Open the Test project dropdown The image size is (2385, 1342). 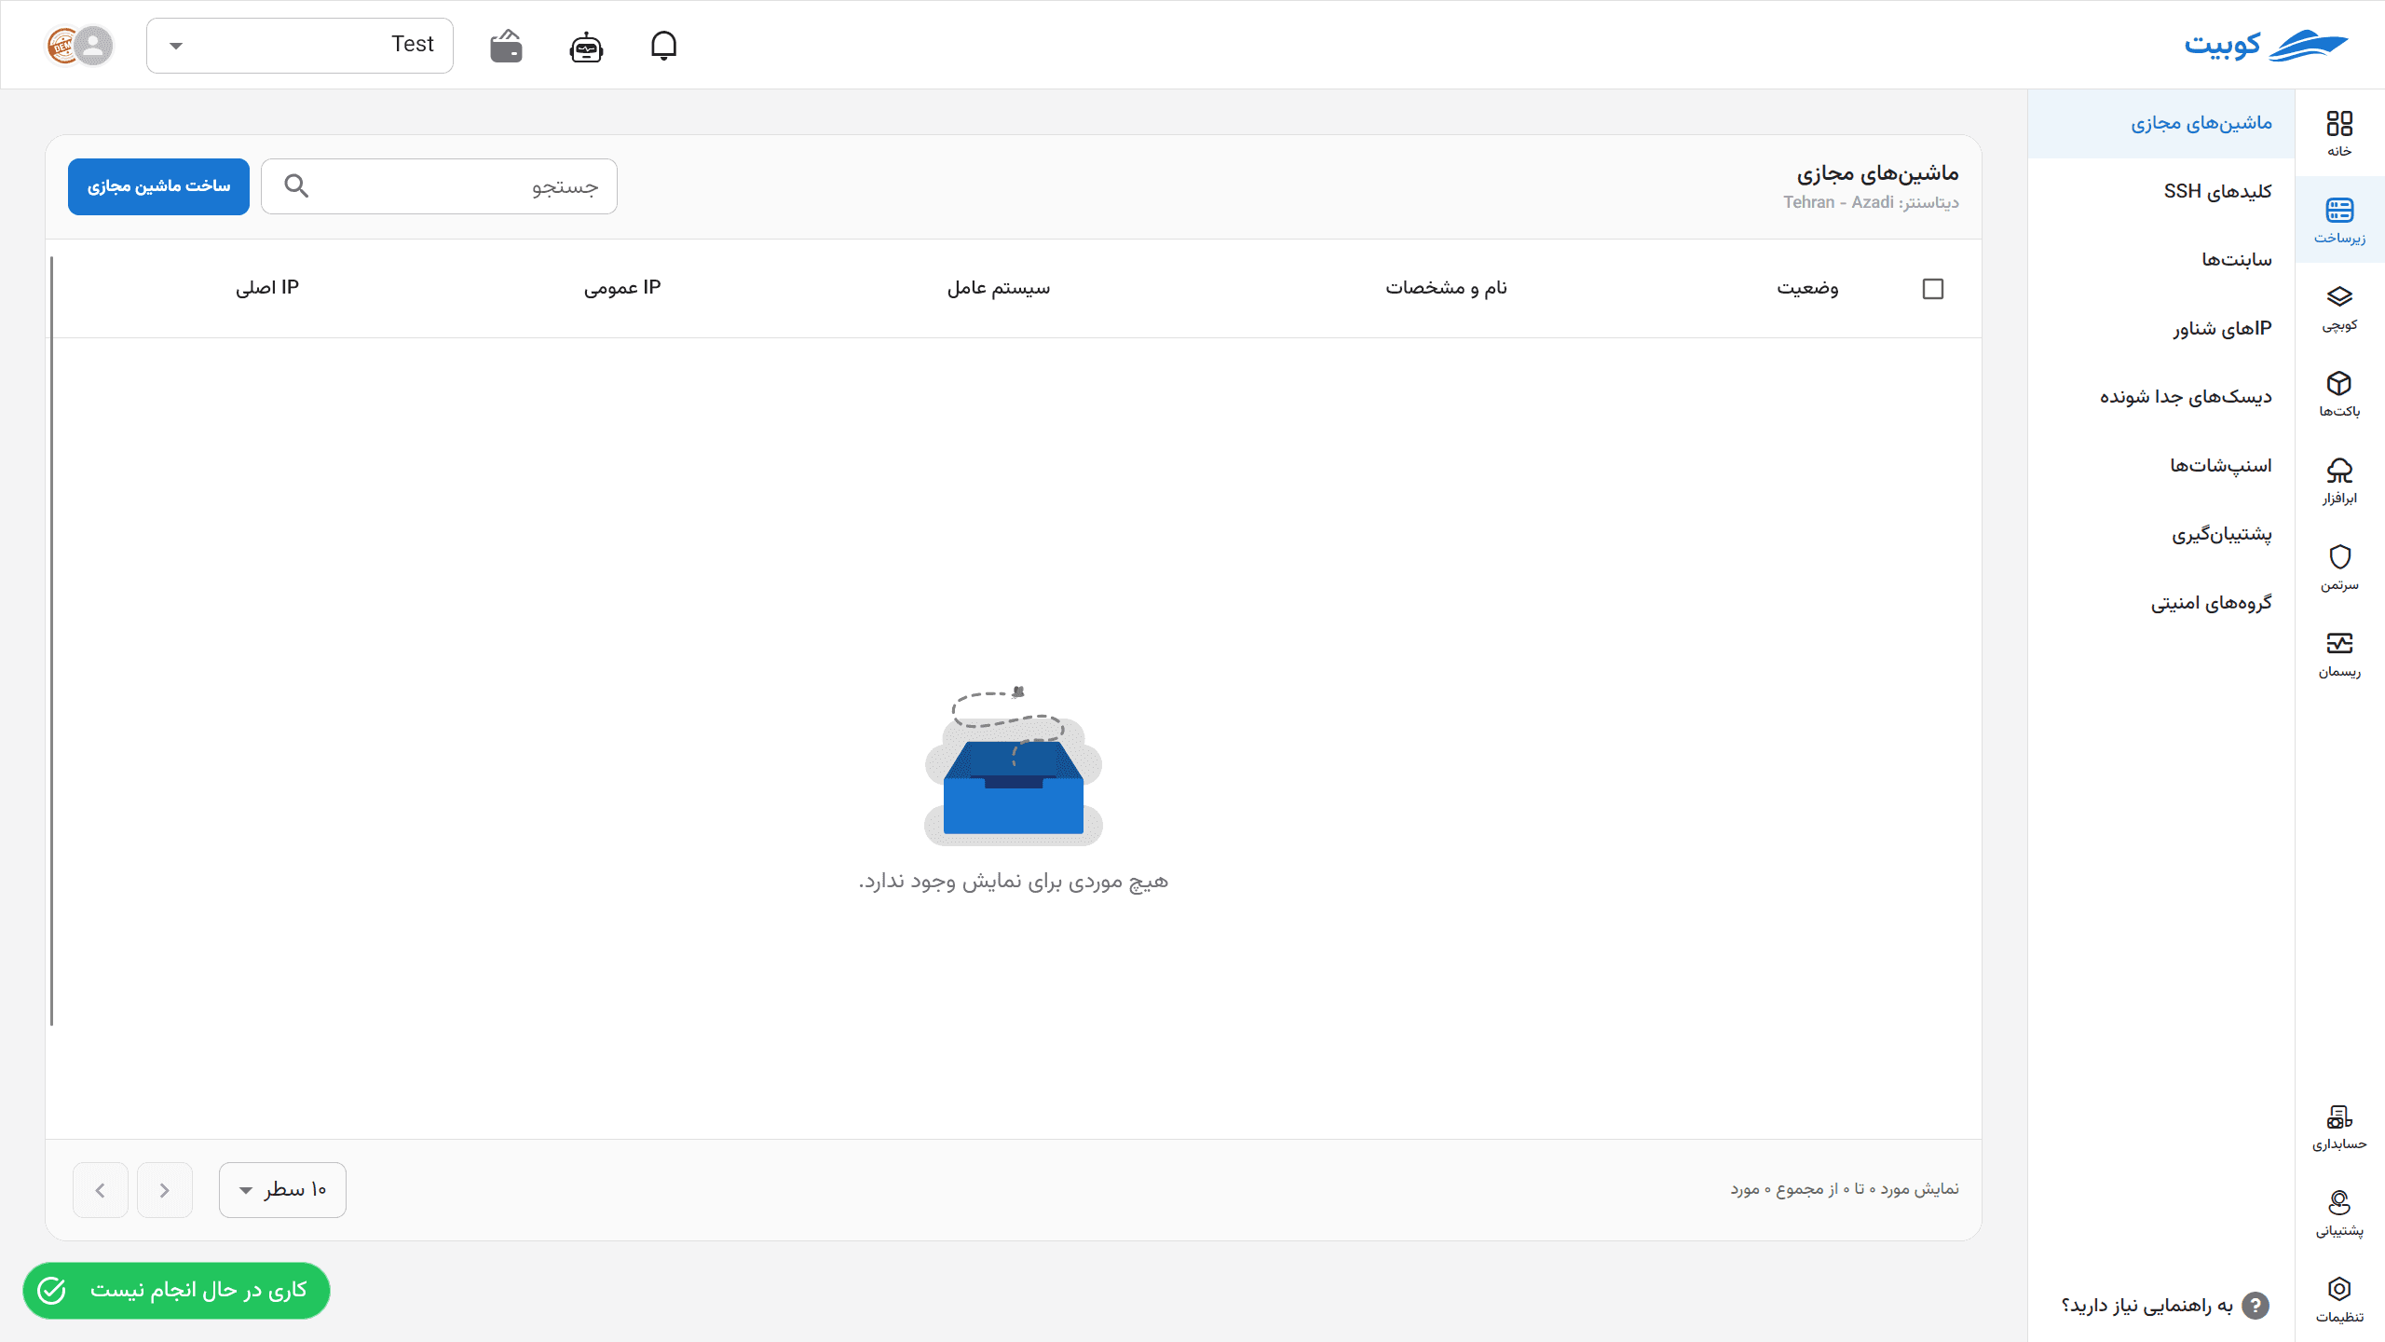pos(300,45)
